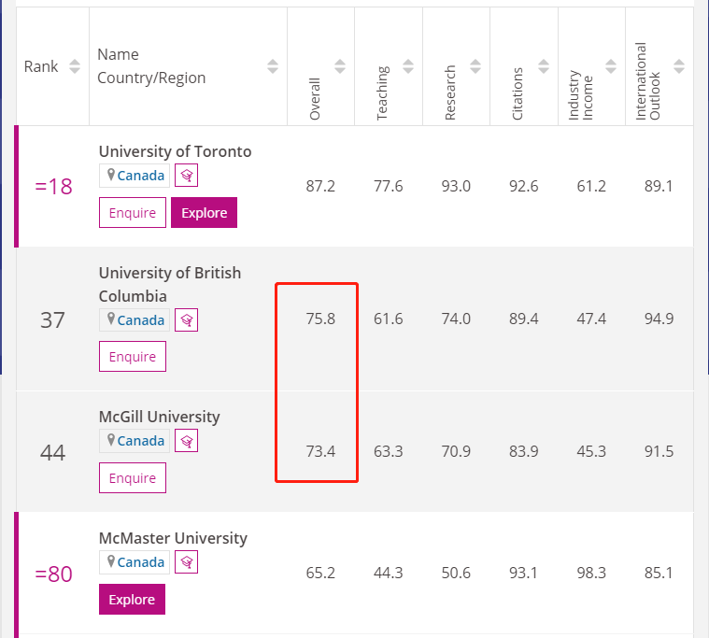709x638 pixels.
Task: Select McMaster overall score 65.2
Action: [x=320, y=573]
